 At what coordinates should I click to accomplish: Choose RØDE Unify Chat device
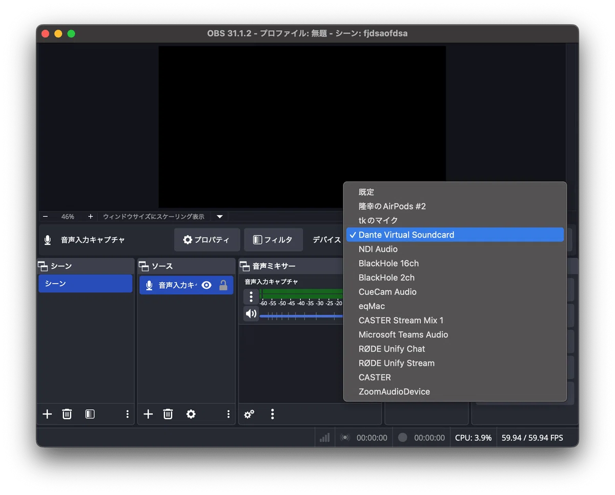(x=455, y=349)
